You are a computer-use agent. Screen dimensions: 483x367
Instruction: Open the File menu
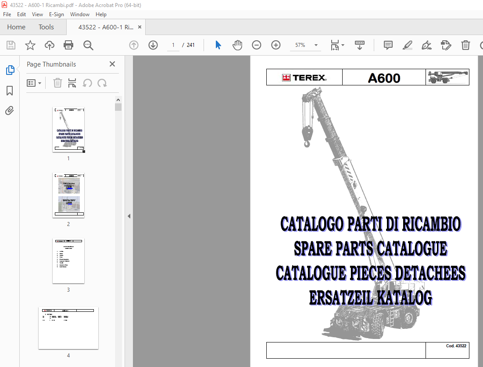7,14
